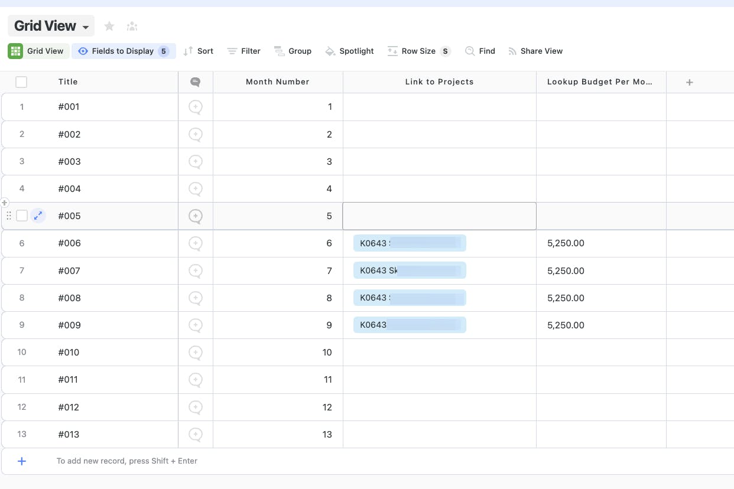Image resolution: width=734 pixels, height=489 pixels.
Task: Select budget 5,250.00 in row #006
Action: (x=601, y=243)
